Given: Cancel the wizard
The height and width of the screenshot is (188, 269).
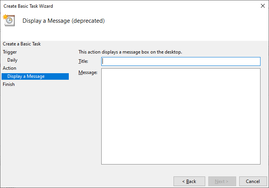Looking at the screenshot, I should [x=253, y=181].
